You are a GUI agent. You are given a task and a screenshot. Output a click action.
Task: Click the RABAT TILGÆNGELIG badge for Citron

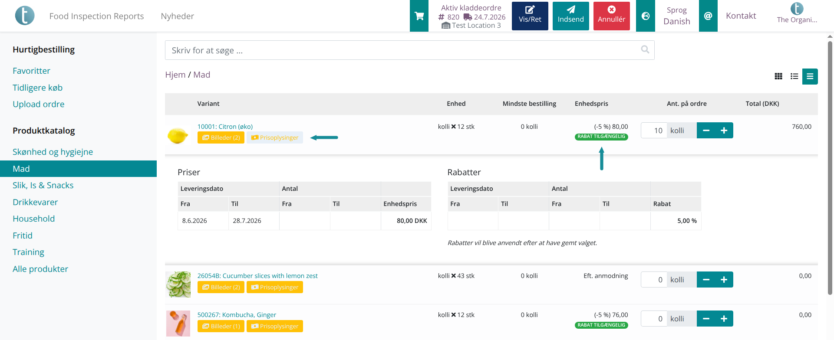[x=601, y=137]
